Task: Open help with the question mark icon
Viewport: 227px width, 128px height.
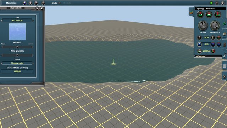Action: pyautogui.click(x=223, y=3)
